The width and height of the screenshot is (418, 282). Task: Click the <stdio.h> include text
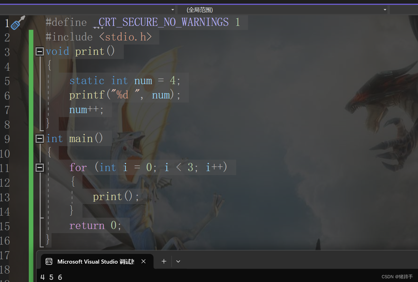point(126,37)
